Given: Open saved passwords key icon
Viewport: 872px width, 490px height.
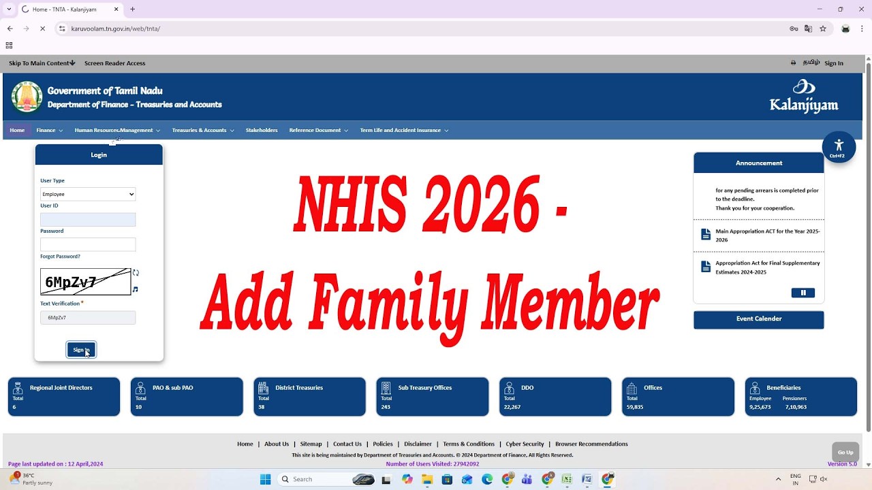Looking at the screenshot, I should point(794,29).
